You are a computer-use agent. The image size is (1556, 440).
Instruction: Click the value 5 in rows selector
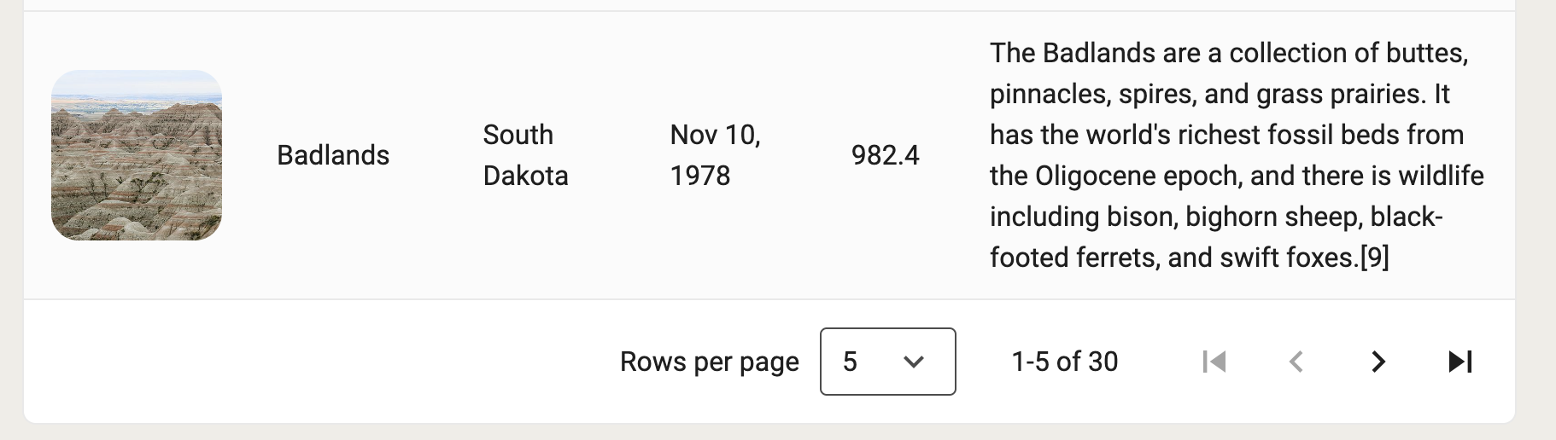(850, 362)
